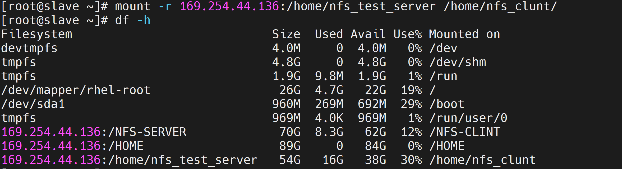Select the 'devtmpfs' filesystem name
The image size is (622, 169).
click(x=29, y=49)
